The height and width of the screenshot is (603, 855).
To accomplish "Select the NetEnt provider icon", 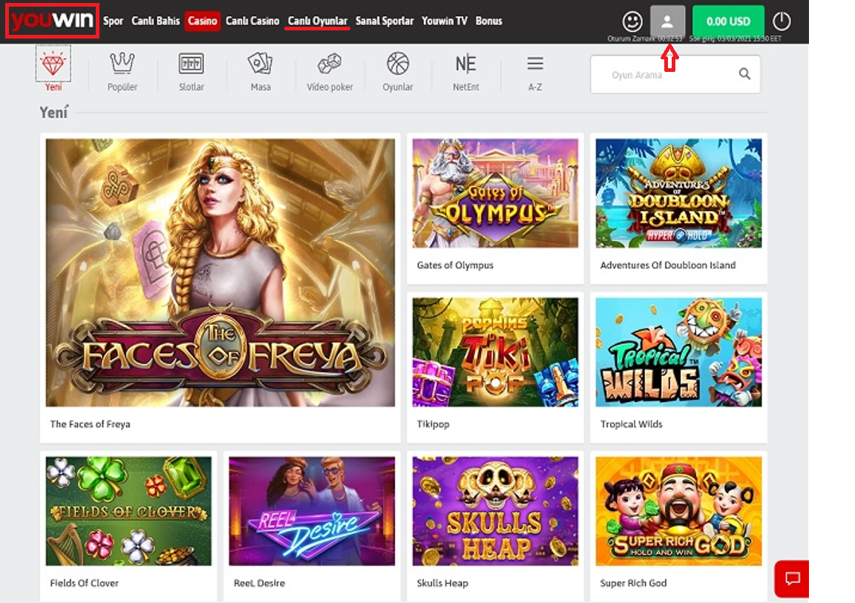I will point(465,64).
